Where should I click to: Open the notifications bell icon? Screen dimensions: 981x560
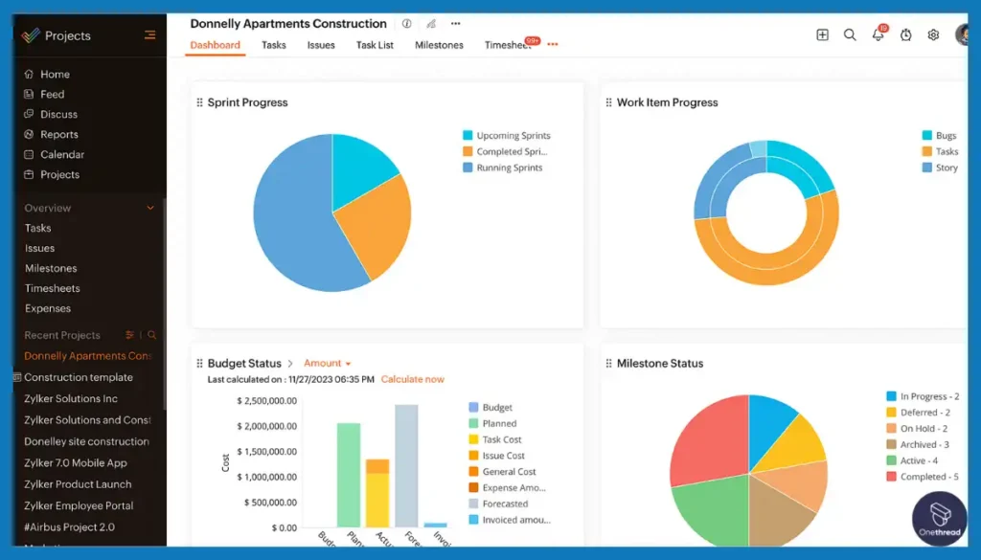coord(878,35)
